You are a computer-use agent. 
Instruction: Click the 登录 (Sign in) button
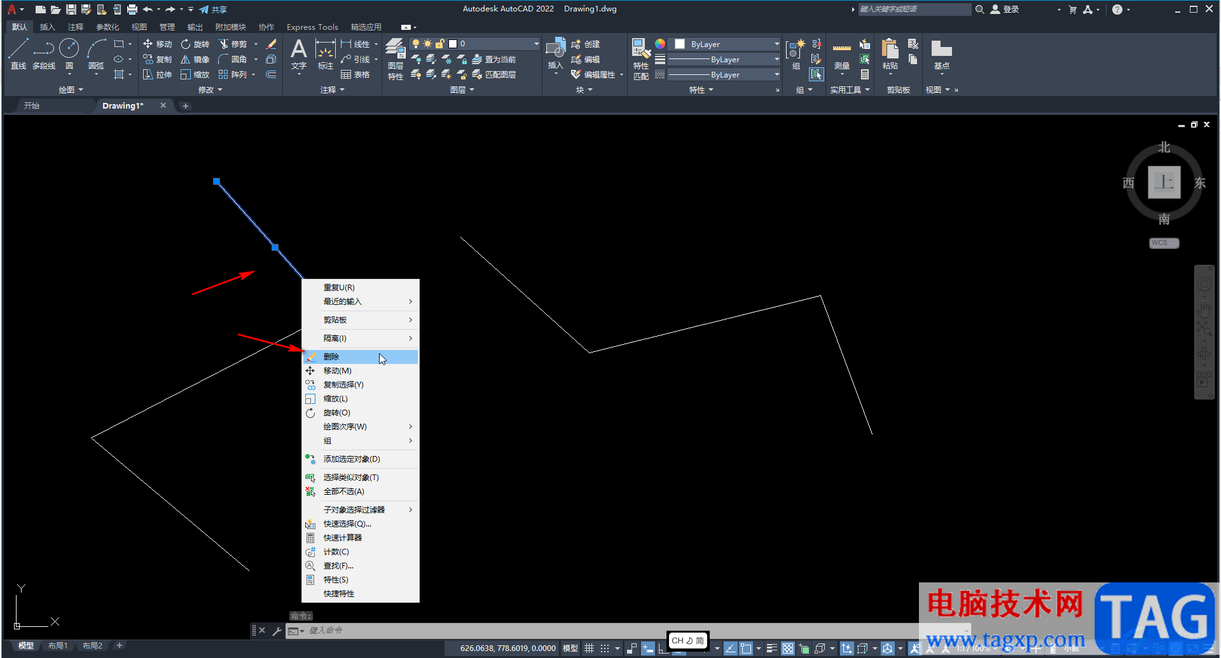click(x=1005, y=10)
